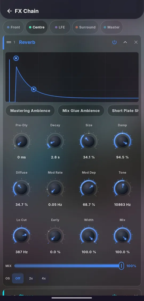The width and height of the screenshot is (144, 301).
Task: Click the Size knob
Action: (x=89, y=141)
